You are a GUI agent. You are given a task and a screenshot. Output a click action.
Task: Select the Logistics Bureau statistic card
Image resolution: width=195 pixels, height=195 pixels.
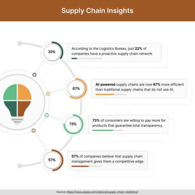coord(114,53)
